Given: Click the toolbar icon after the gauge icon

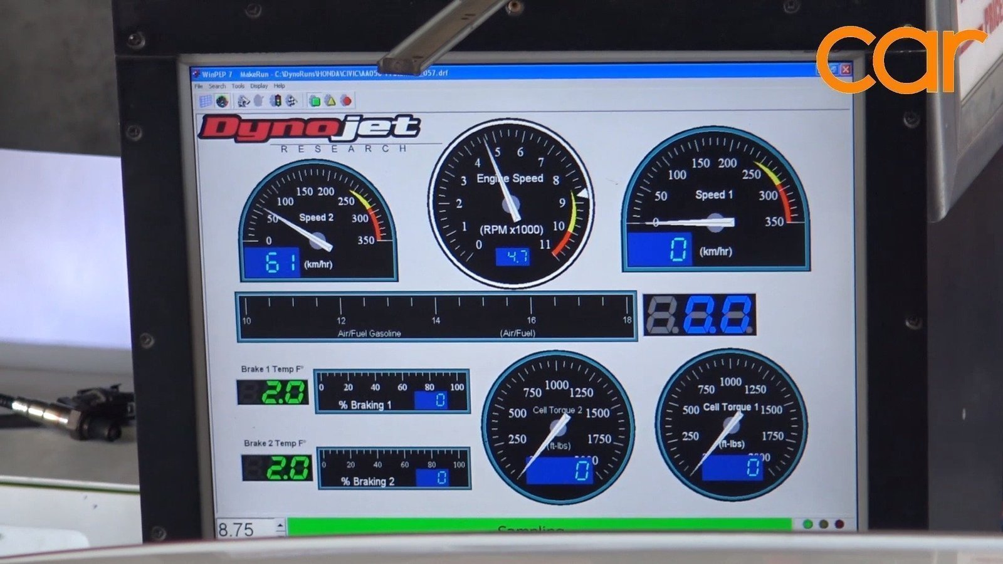Looking at the screenshot, I should [243, 101].
